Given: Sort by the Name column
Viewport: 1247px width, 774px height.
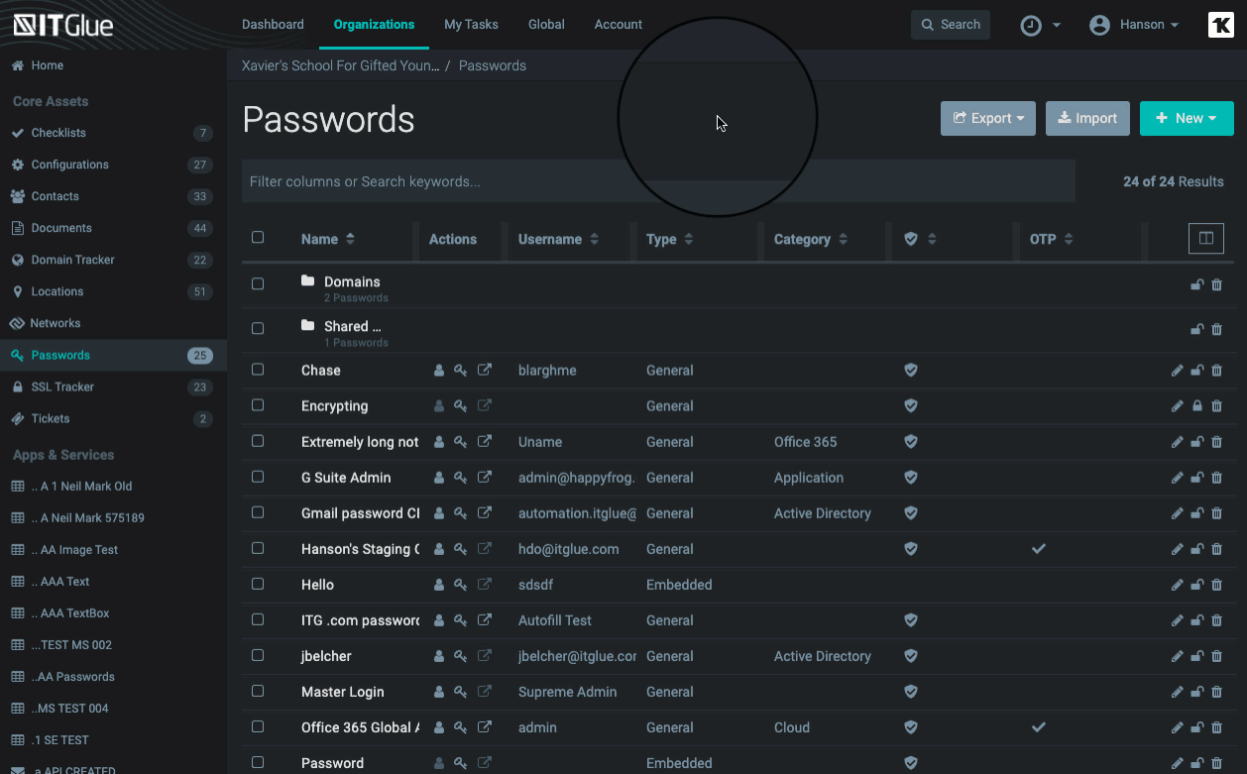Looking at the screenshot, I should [x=328, y=239].
